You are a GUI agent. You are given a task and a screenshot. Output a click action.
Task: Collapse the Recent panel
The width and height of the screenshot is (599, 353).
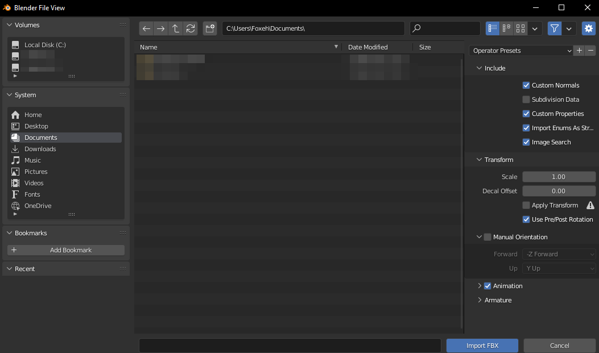click(x=10, y=269)
